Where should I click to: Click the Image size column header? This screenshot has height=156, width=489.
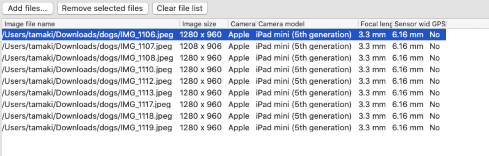(199, 24)
